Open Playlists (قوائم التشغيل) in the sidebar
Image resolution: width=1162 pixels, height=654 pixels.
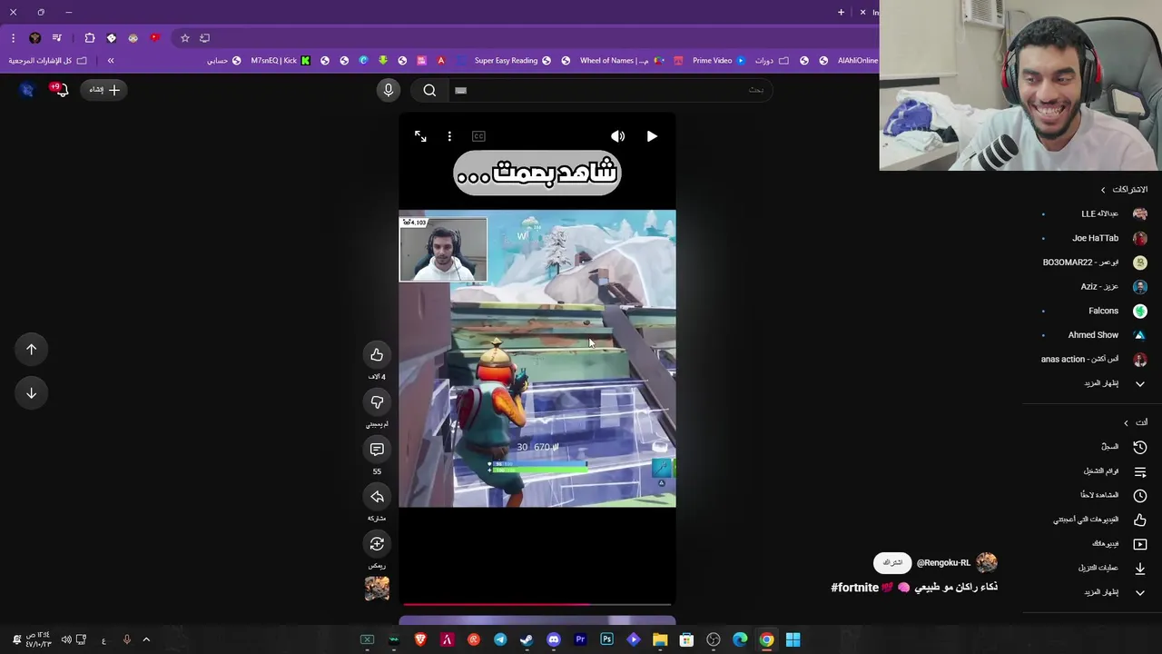coord(1115,471)
